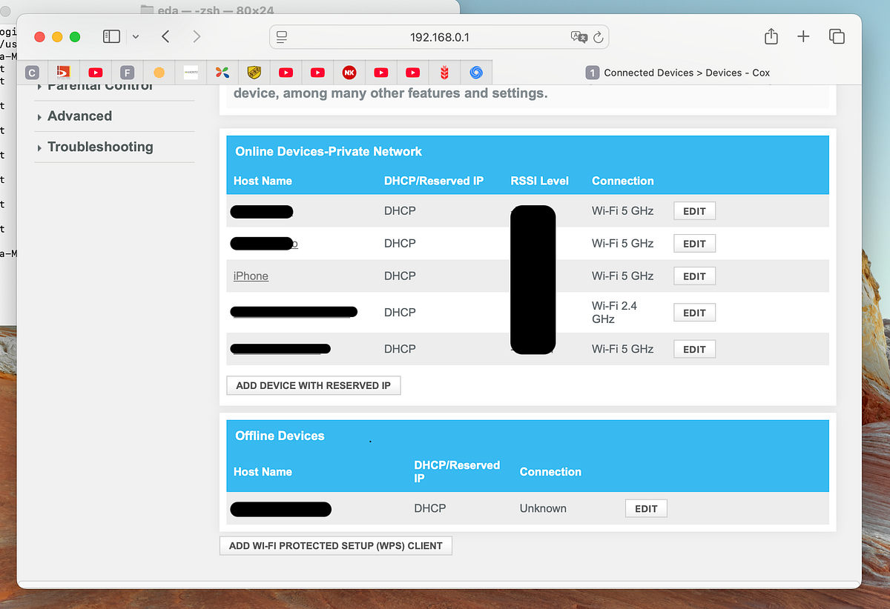Click the Wi-Fi 5 GHz cell in iPhone row
The image size is (890, 609).
pyautogui.click(x=622, y=276)
